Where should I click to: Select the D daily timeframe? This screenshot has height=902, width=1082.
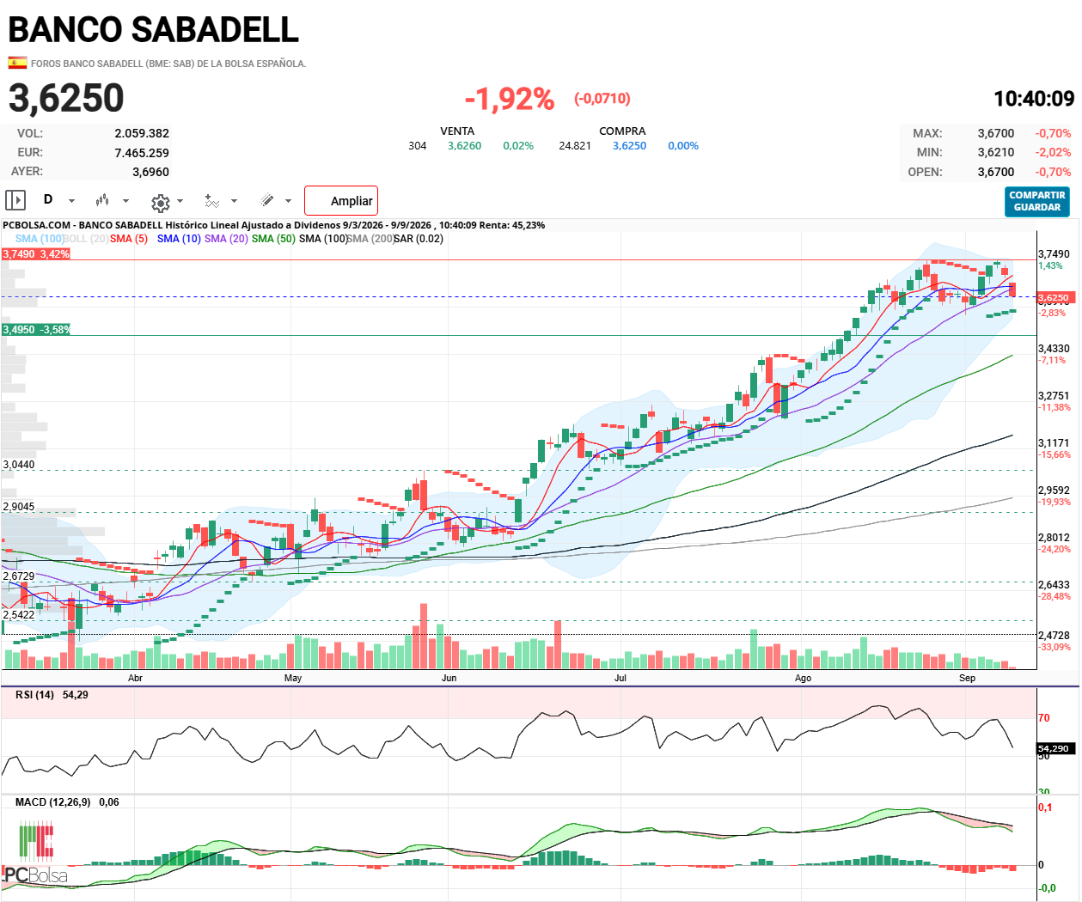click(x=48, y=199)
